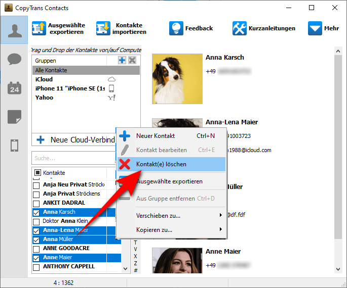The height and width of the screenshot is (288, 347).
Task: Select the Alle Kontakte group
Action: point(86,70)
